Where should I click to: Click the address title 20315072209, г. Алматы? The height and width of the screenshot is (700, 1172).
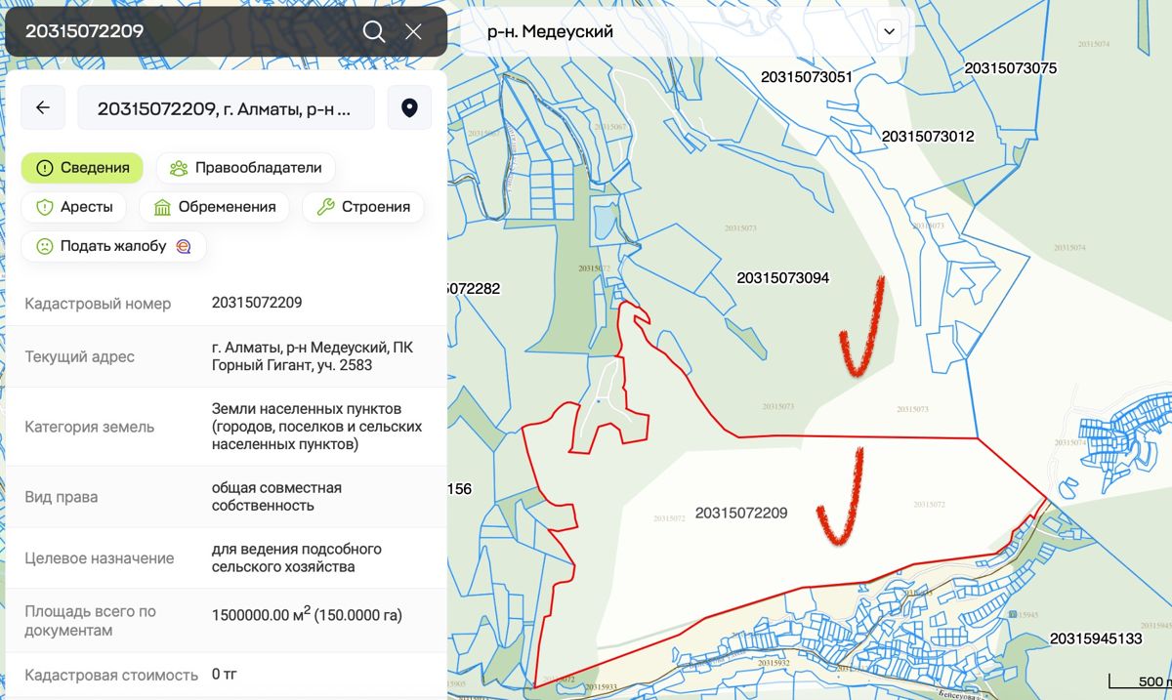227,107
